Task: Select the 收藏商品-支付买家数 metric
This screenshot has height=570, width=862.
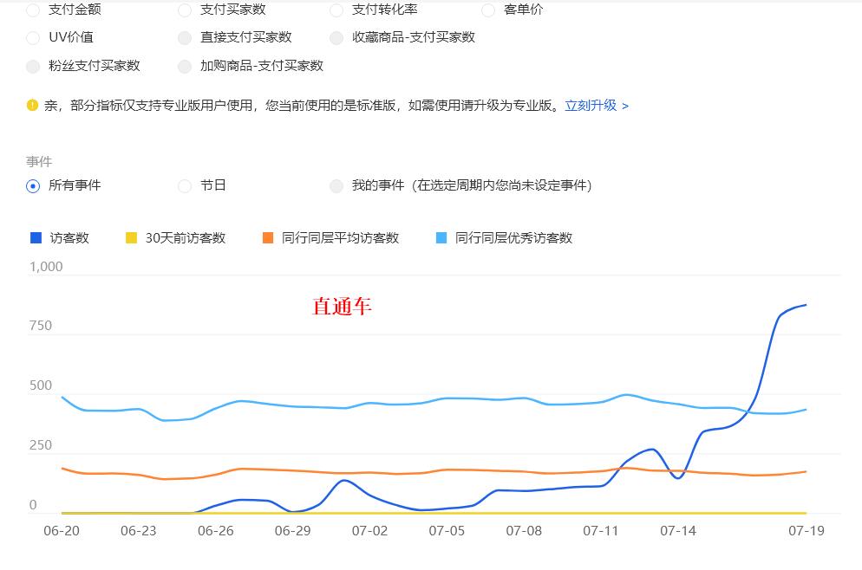Action: tap(336, 38)
